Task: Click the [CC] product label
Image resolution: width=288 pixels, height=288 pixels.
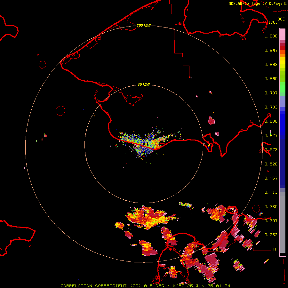Action: (x=273, y=22)
